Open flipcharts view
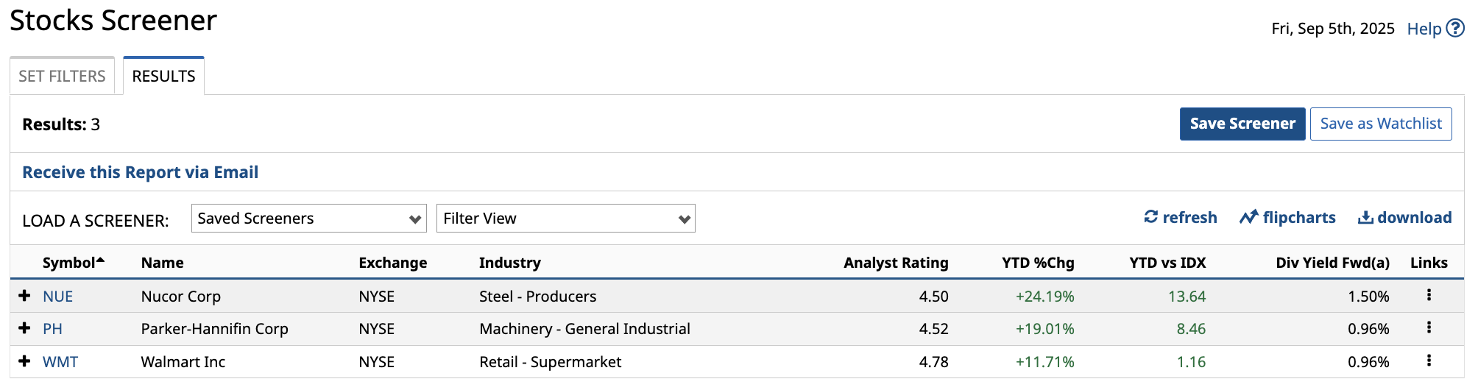 [1287, 217]
